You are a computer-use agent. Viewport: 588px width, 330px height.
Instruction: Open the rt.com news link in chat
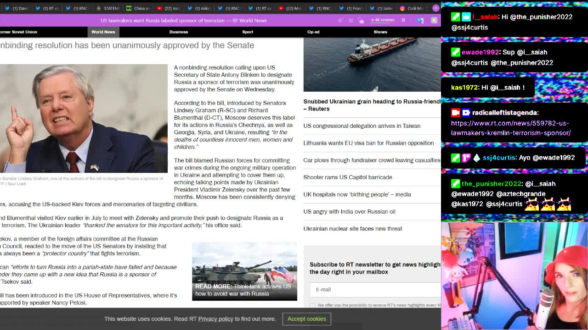click(511, 128)
